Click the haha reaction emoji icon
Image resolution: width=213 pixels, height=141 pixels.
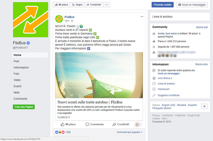click(x=60, y=132)
